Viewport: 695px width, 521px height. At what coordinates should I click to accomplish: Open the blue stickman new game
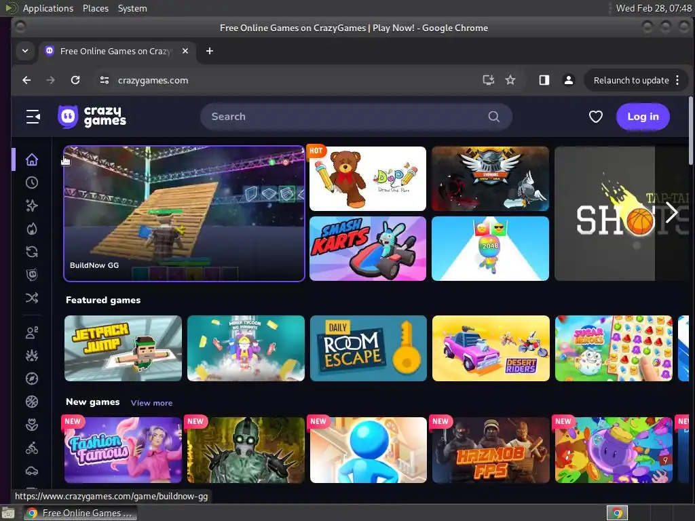(x=369, y=450)
